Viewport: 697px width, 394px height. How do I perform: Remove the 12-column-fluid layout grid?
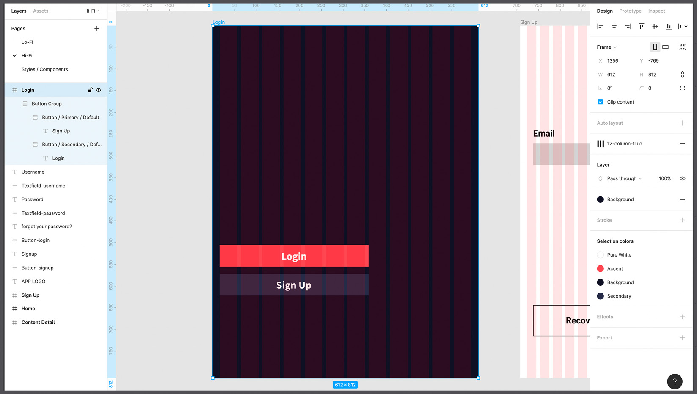tap(683, 144)
